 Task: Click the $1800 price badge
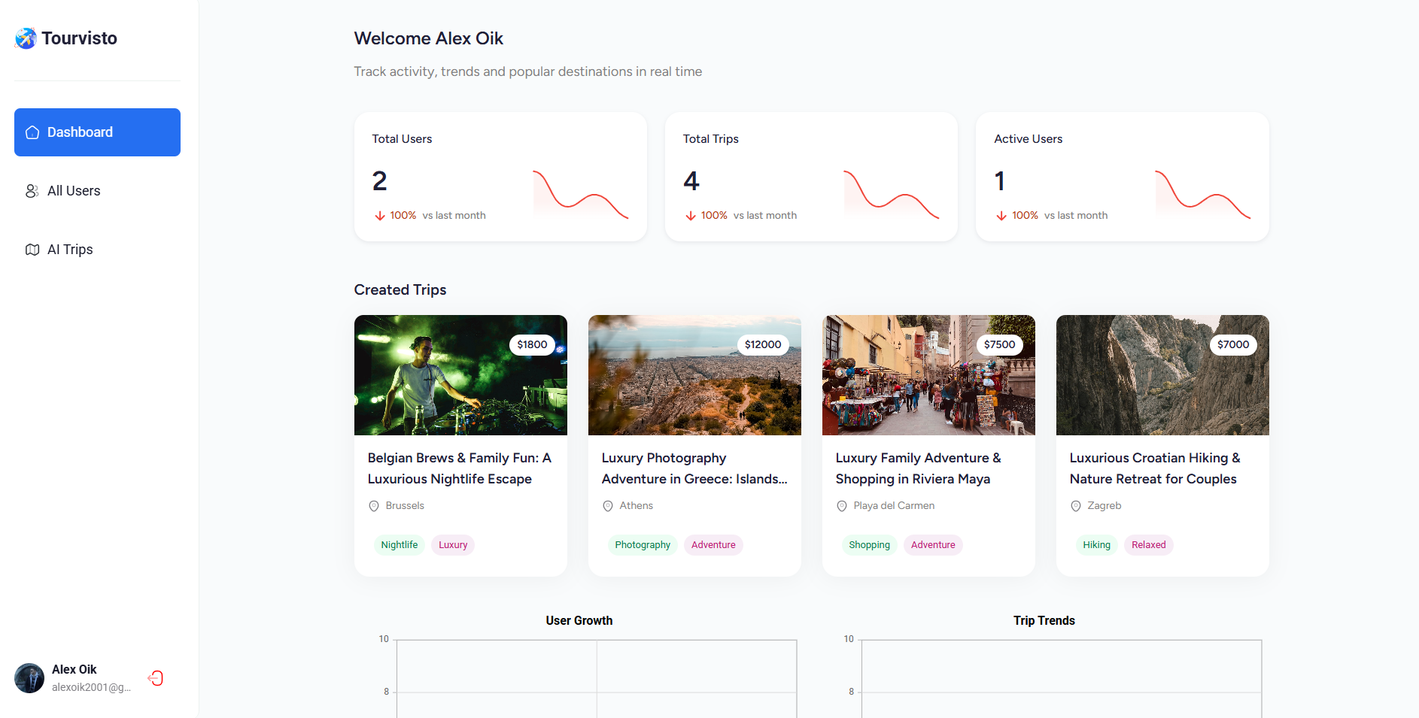pos(532,344)
